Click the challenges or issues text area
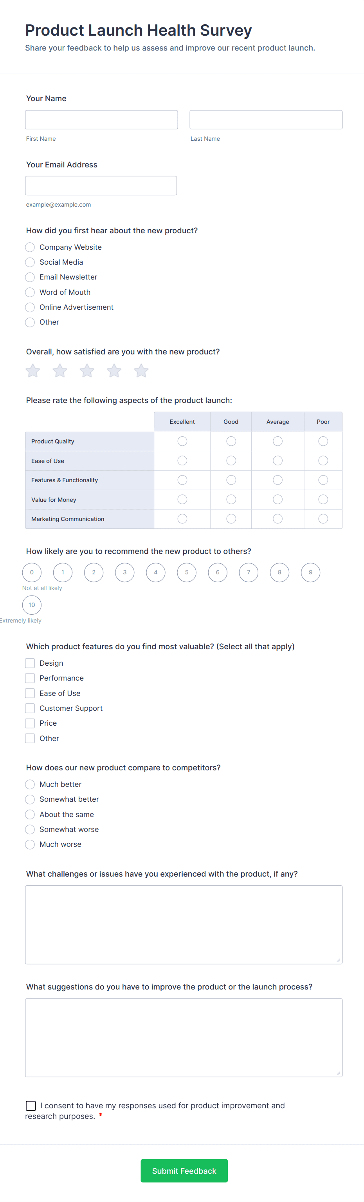The image size is (364, 1202). tap(184, 925)
